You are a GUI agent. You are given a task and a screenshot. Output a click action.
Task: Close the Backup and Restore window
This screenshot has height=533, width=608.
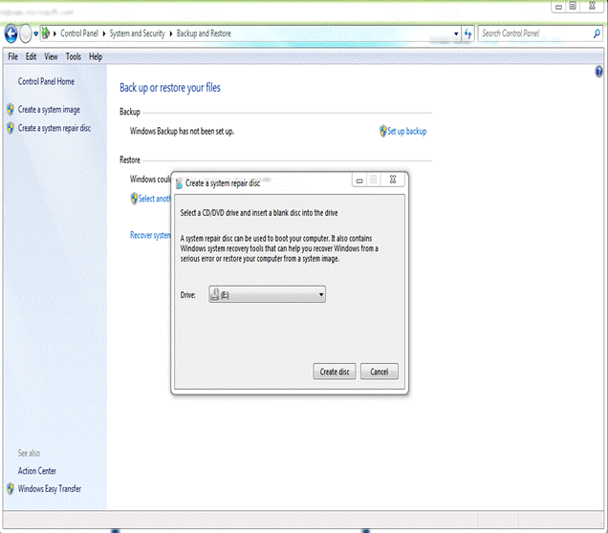(x=592, y=6)
